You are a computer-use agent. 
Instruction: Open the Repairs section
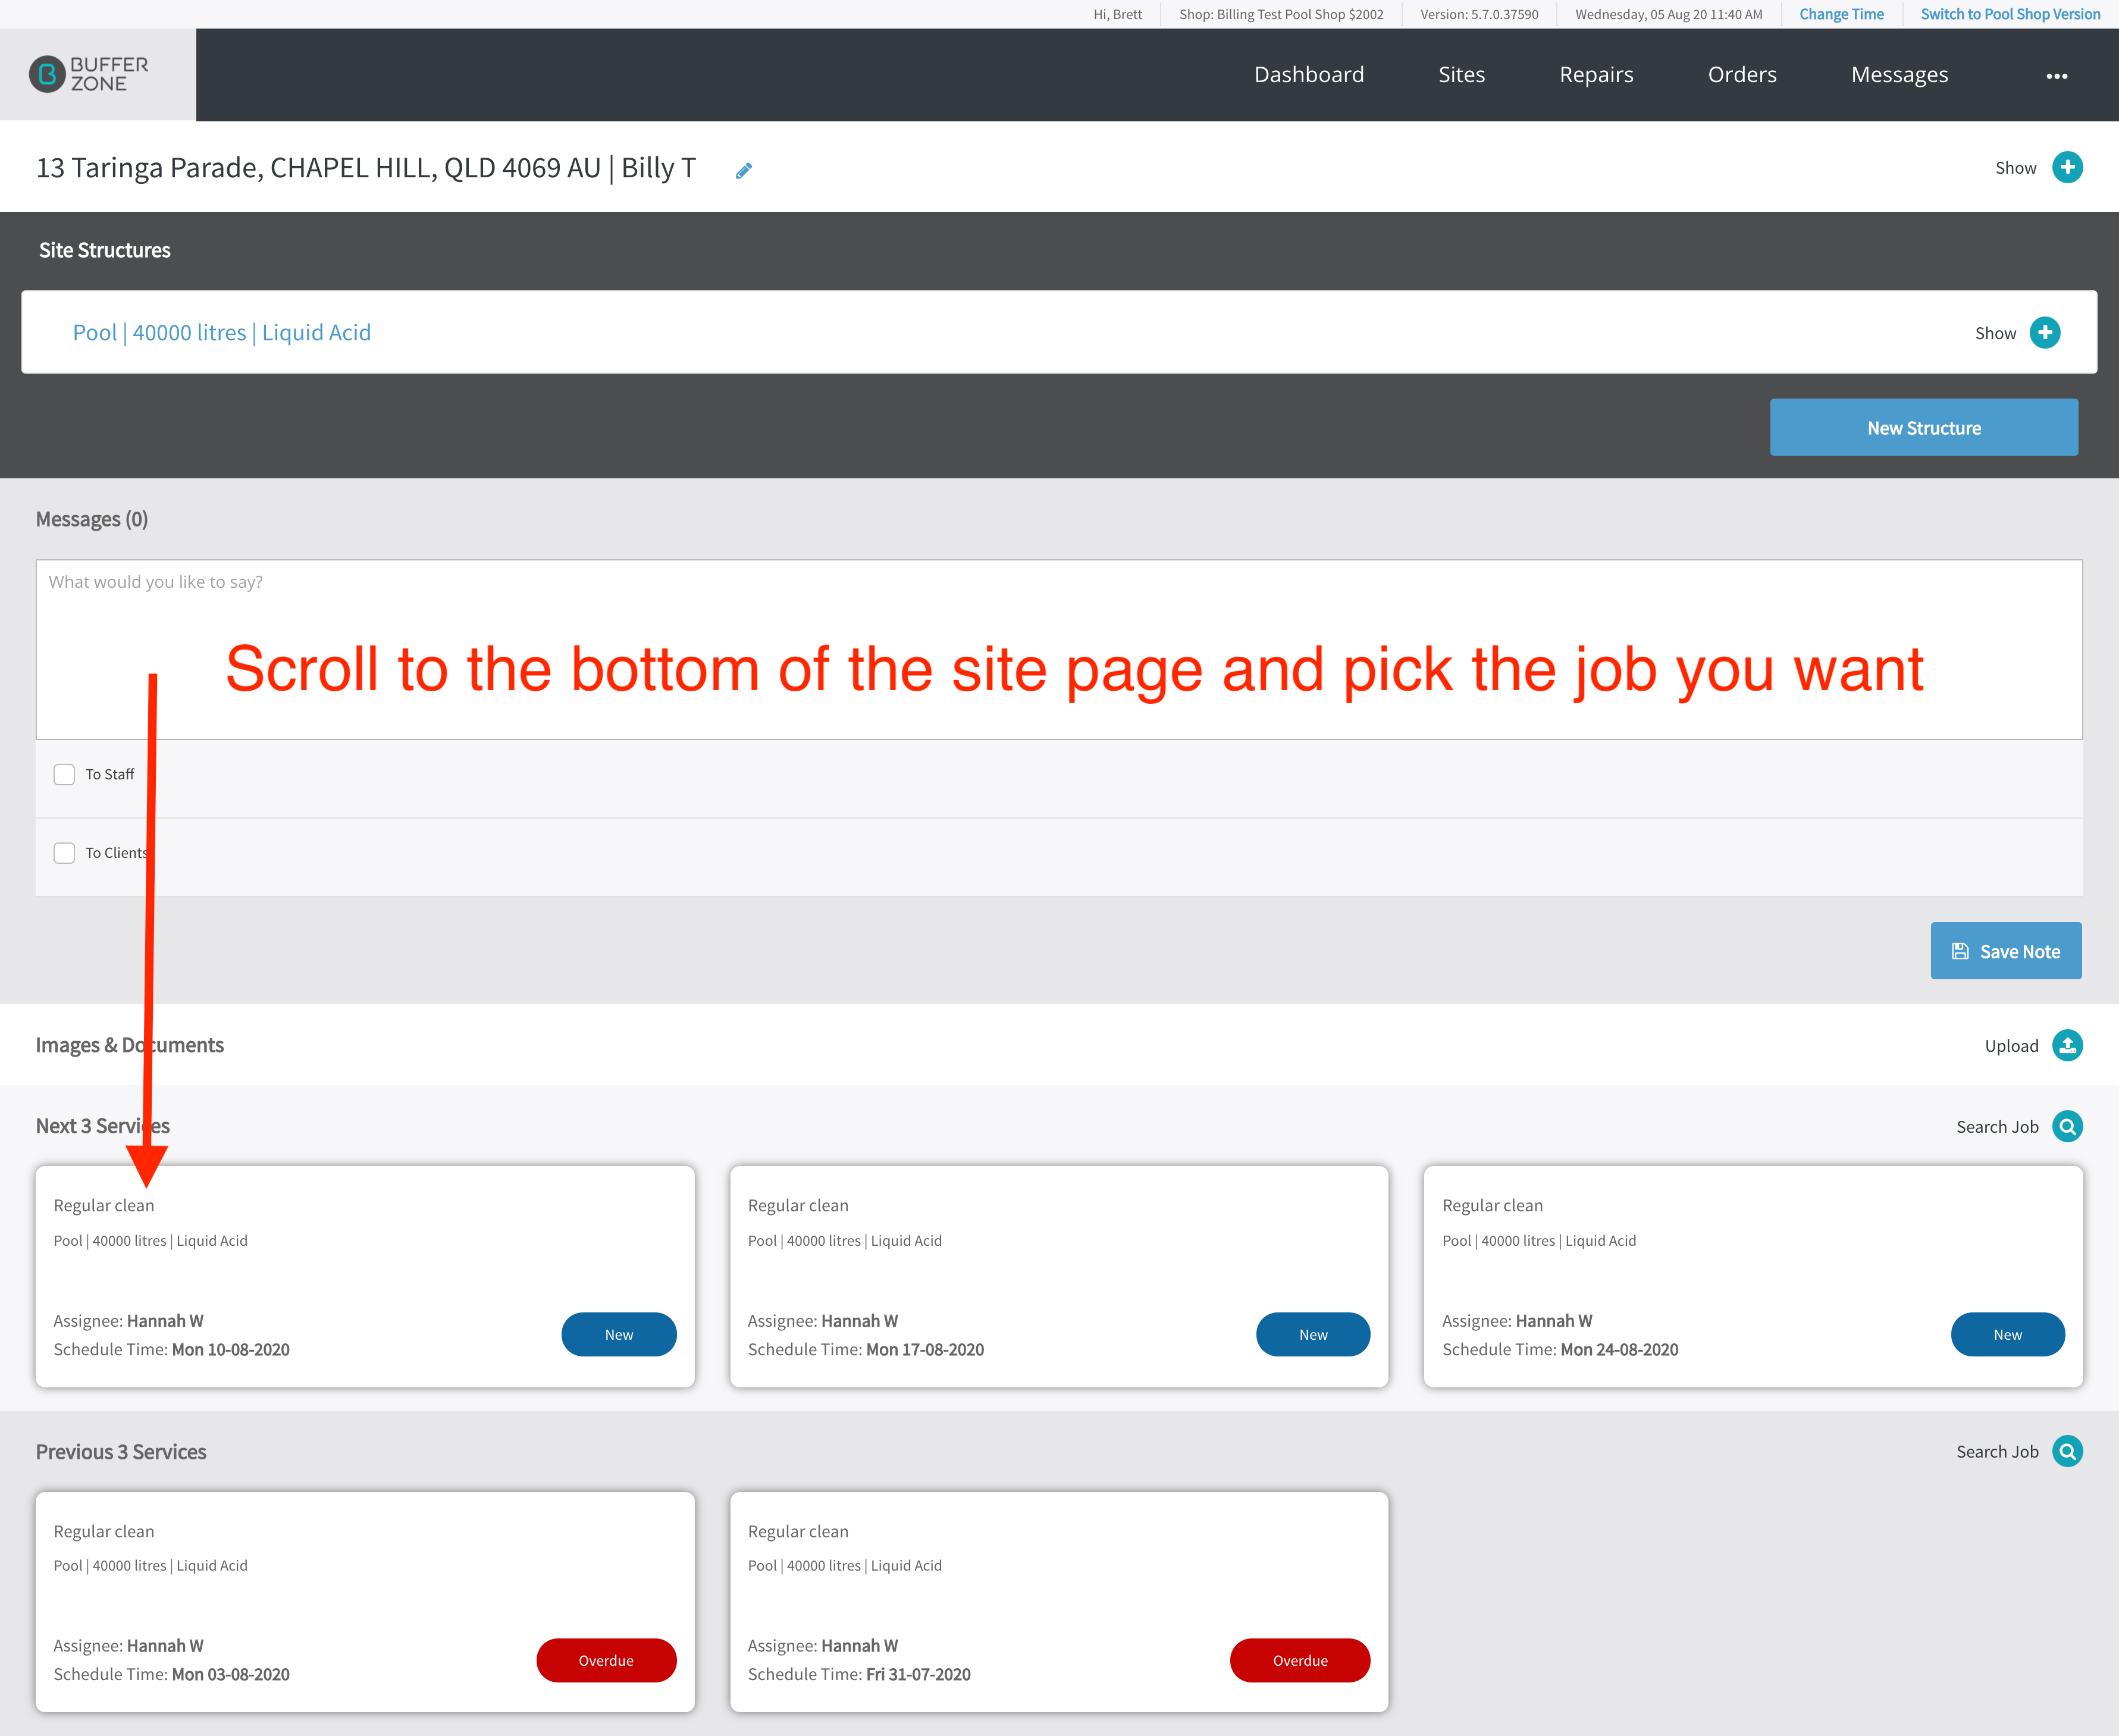[x=1596, y=75]
